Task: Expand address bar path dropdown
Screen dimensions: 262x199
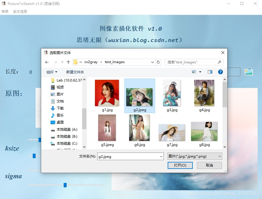Action: [152, 62]
